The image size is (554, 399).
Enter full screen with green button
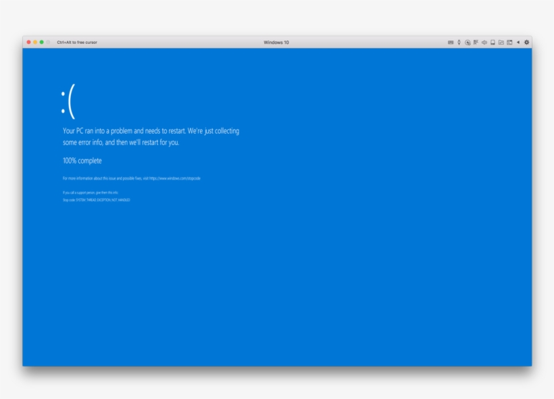click(x=42, y=42)
